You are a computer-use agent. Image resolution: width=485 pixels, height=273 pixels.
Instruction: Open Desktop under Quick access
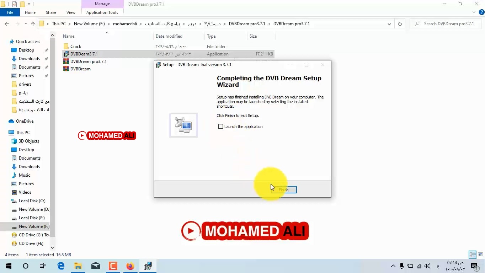[26, 50]
